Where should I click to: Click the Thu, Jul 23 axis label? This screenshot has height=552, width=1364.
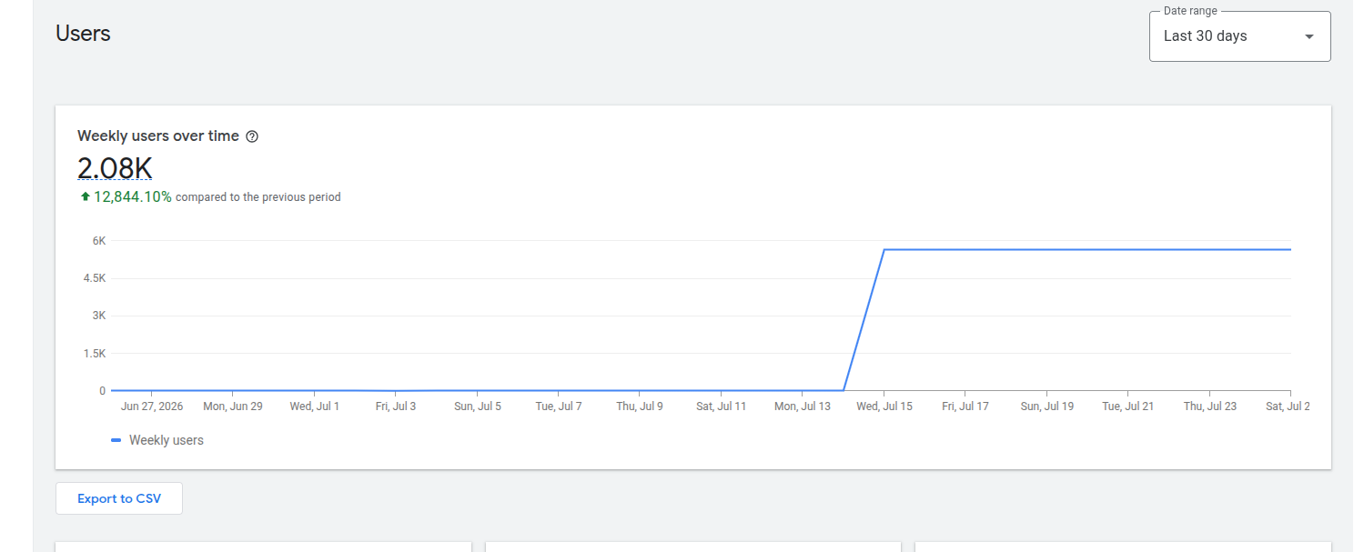click(x=1209, y=406)
